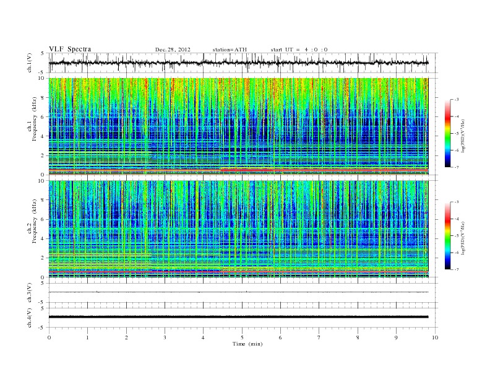Click the "0" tick on the time axis
490x379 pixels.
(49, 338)
